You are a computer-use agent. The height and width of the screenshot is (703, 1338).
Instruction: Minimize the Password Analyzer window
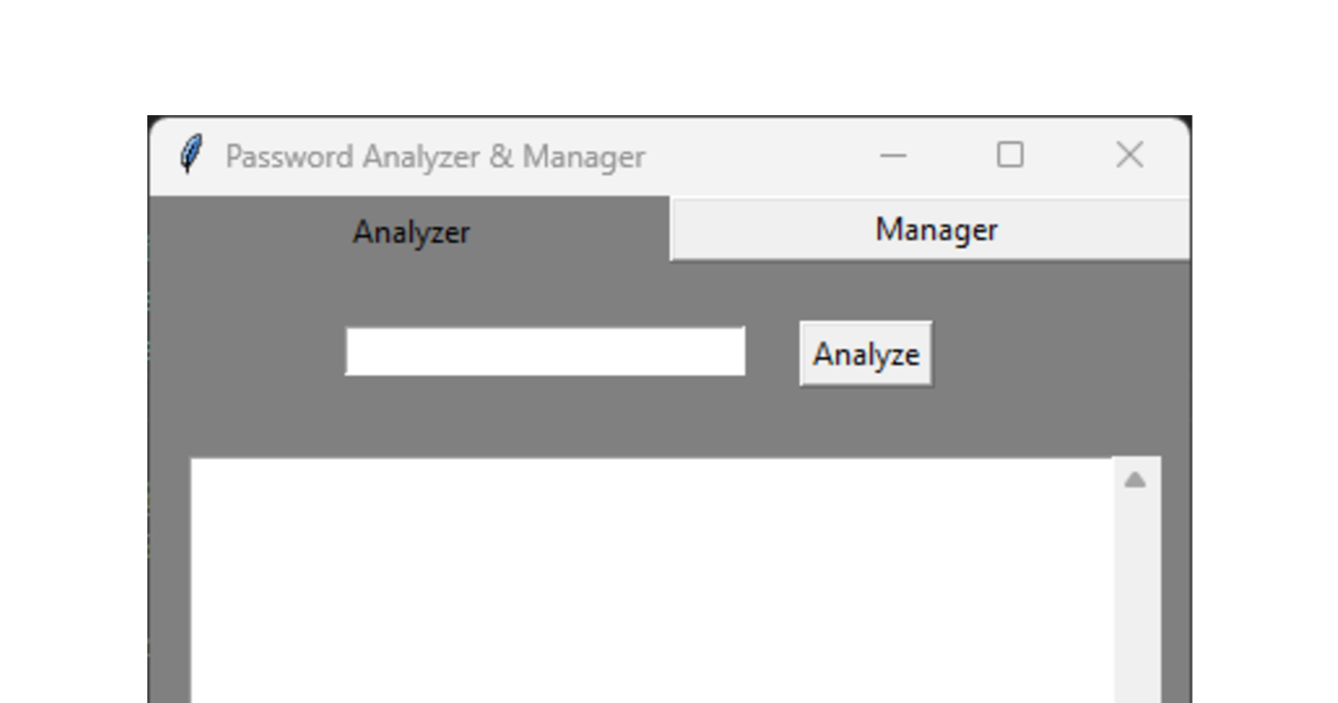coord(893,154)
